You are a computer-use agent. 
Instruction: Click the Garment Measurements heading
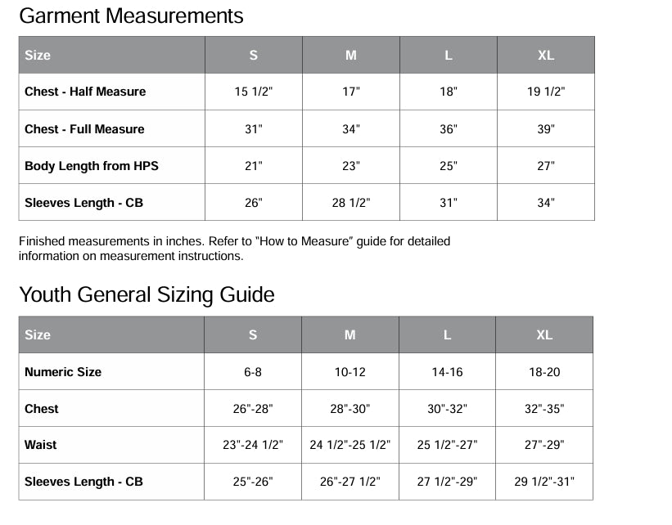(x=131, y=16)
